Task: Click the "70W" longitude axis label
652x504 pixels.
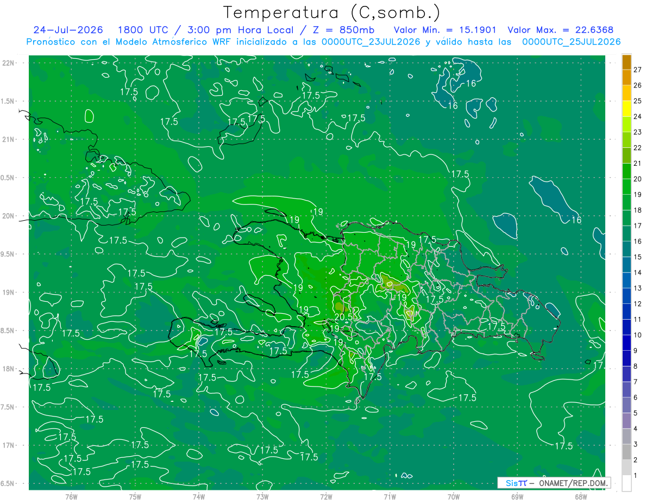Action: pos(454,497)
